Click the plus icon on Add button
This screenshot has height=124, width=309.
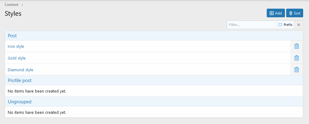pyautogui.click(x=272, y=13)
